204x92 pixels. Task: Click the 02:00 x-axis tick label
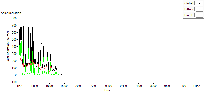click(123, 86)
